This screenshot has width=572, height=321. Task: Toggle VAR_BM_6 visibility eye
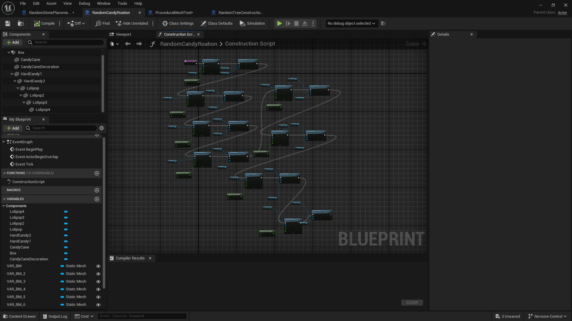pos(98,305)
